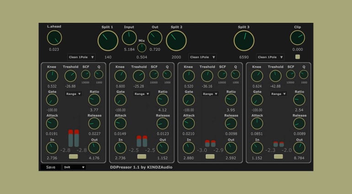Toggle band 4 button below the meters
The image size is (352, 194).
[278, 156]
